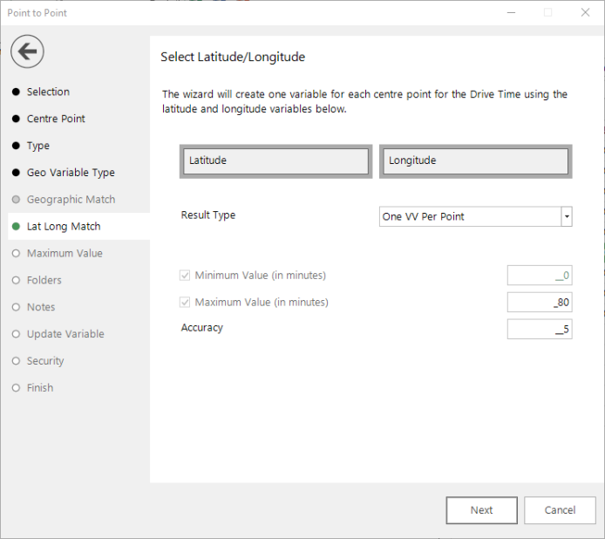Open the Geo Variable Type step
This screenshot has height=539, width=605.
[71, 173]
